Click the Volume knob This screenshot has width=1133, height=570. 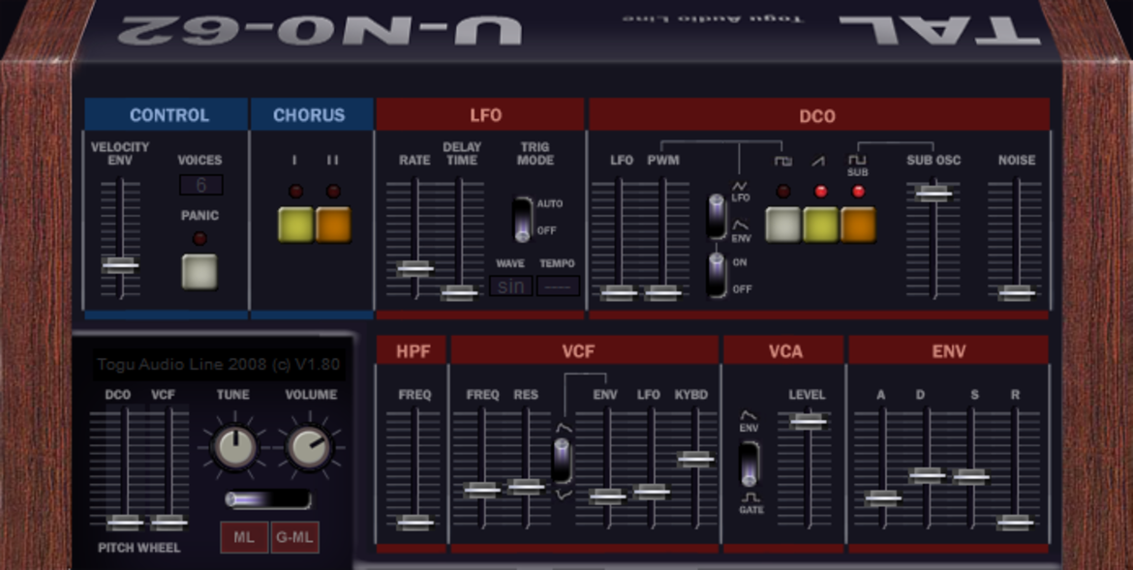pos(310,447)
